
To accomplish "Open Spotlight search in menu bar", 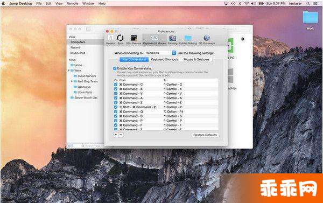I will [308, 4].
